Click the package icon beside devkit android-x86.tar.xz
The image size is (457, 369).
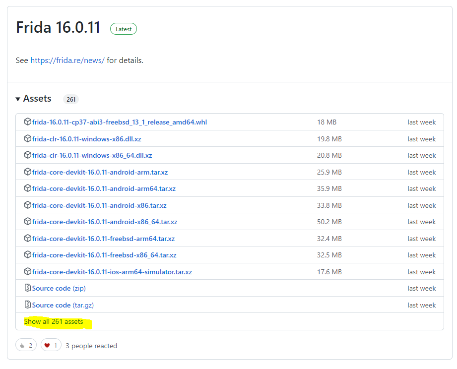[27, 205]
